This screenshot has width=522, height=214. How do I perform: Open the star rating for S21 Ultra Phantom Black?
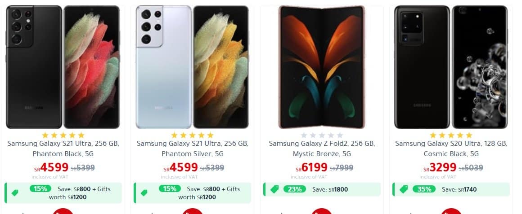(63, 135)
